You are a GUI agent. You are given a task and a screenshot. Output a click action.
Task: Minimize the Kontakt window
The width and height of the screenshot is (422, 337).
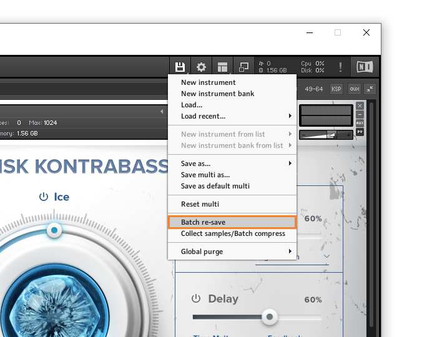pyautogui.click(x=310, y=33)
